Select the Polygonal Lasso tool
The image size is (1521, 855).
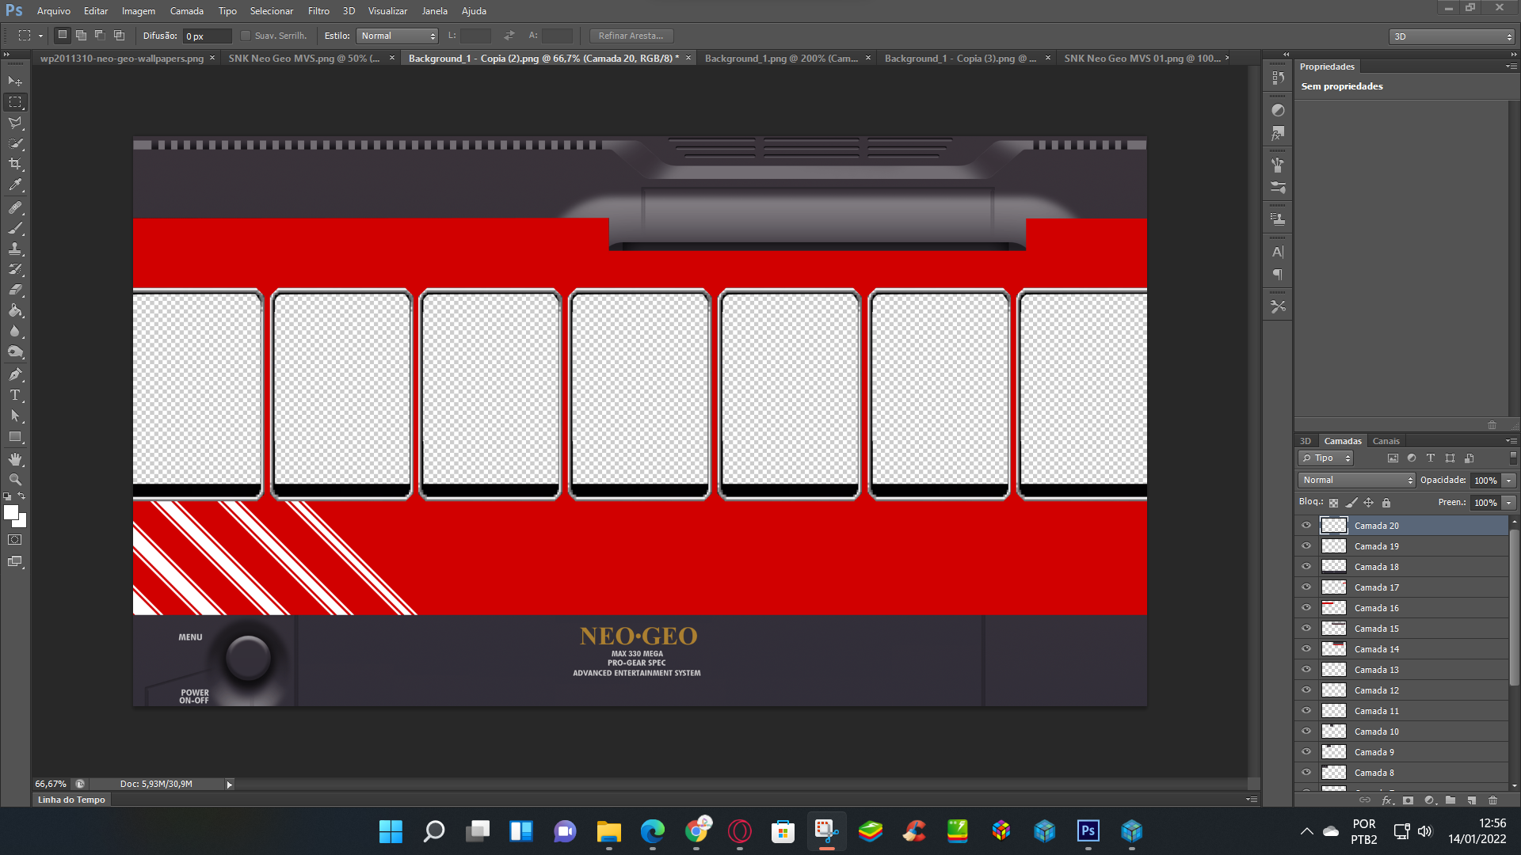[15, 123]
